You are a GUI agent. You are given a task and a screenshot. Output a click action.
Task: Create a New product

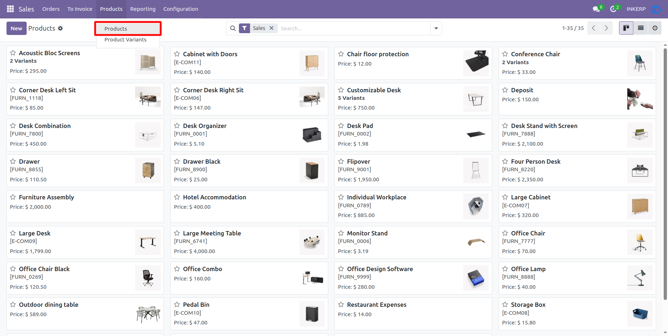click(x=16, y=28)
